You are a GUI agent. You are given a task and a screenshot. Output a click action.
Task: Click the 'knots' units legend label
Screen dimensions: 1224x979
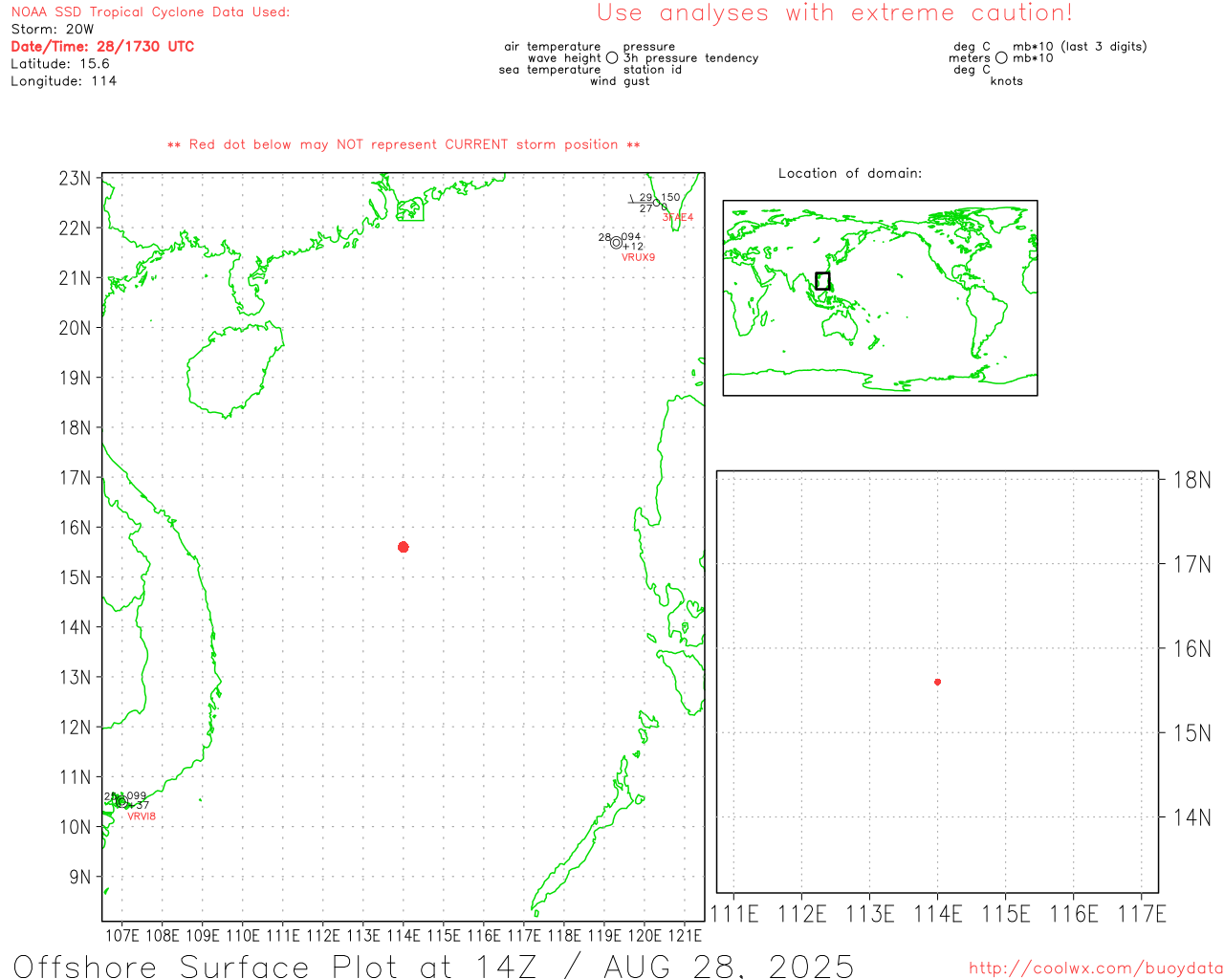(x=1007, y=81)
